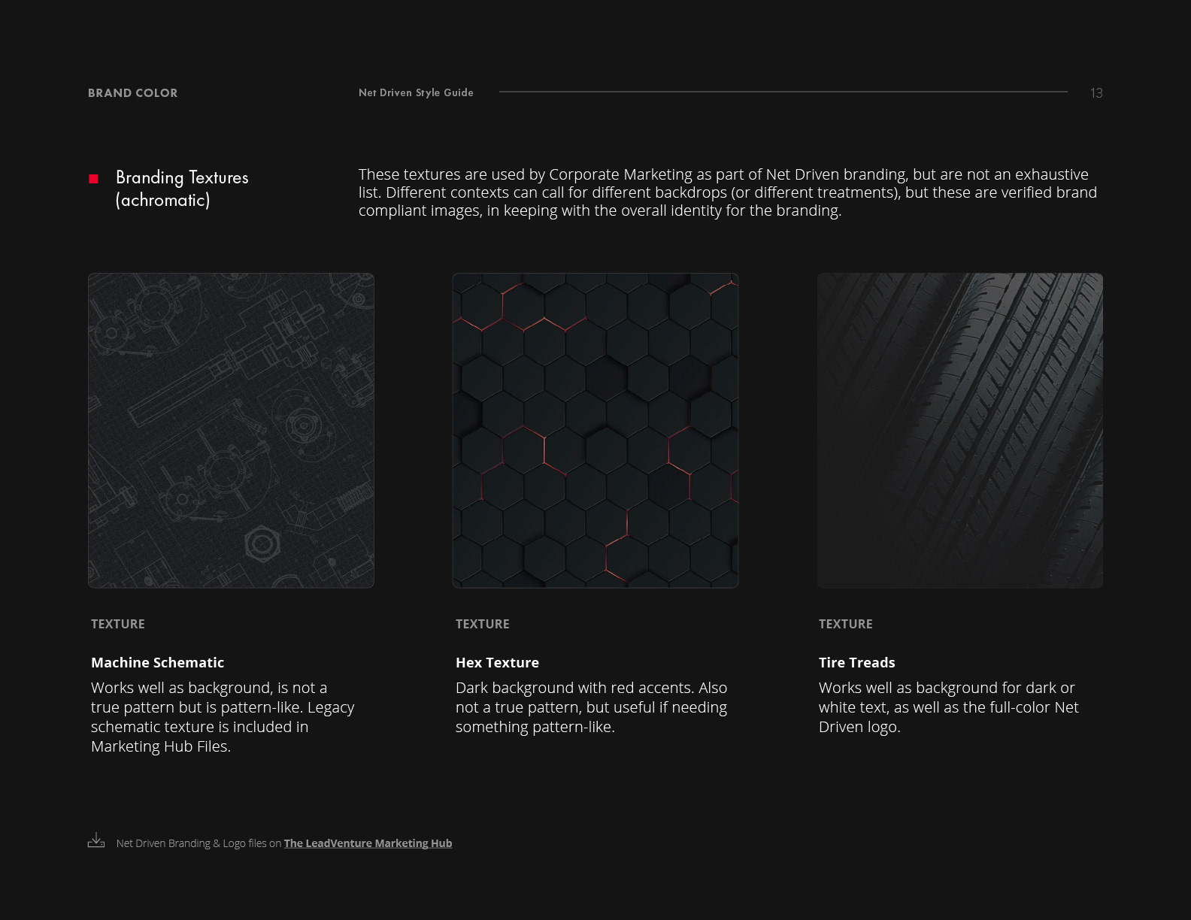
Task: Open The LeadVenture Marketing Hub link
Action: tap(368, 843)
